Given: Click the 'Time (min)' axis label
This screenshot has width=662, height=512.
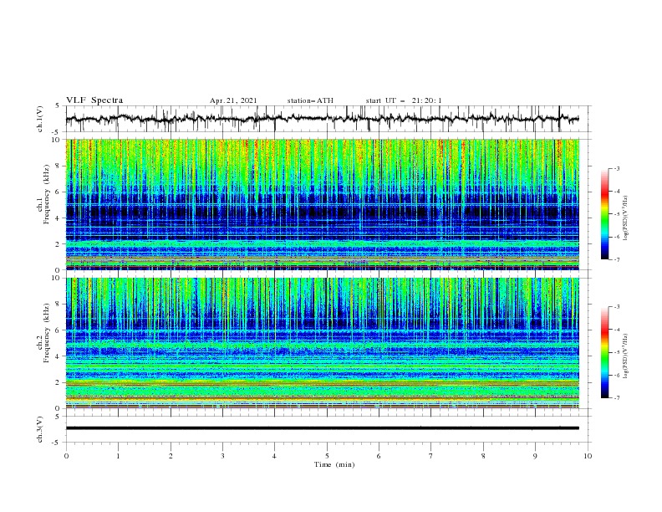Looking at the screenshot, I should pos(334,464).
